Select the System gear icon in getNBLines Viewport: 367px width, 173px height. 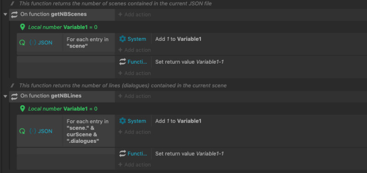122,121
